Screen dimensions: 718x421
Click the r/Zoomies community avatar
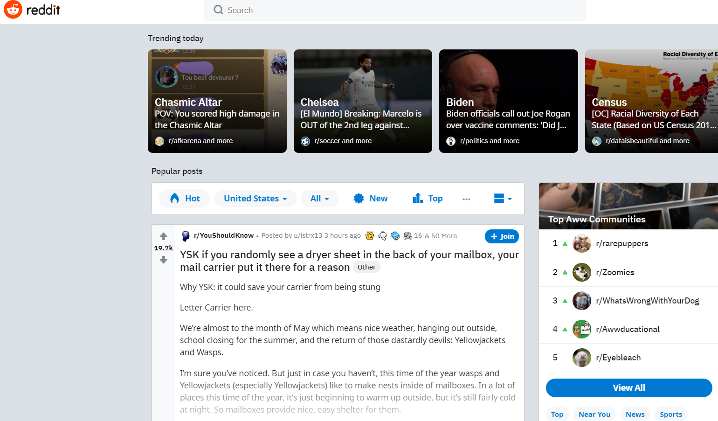click(581, 272)
